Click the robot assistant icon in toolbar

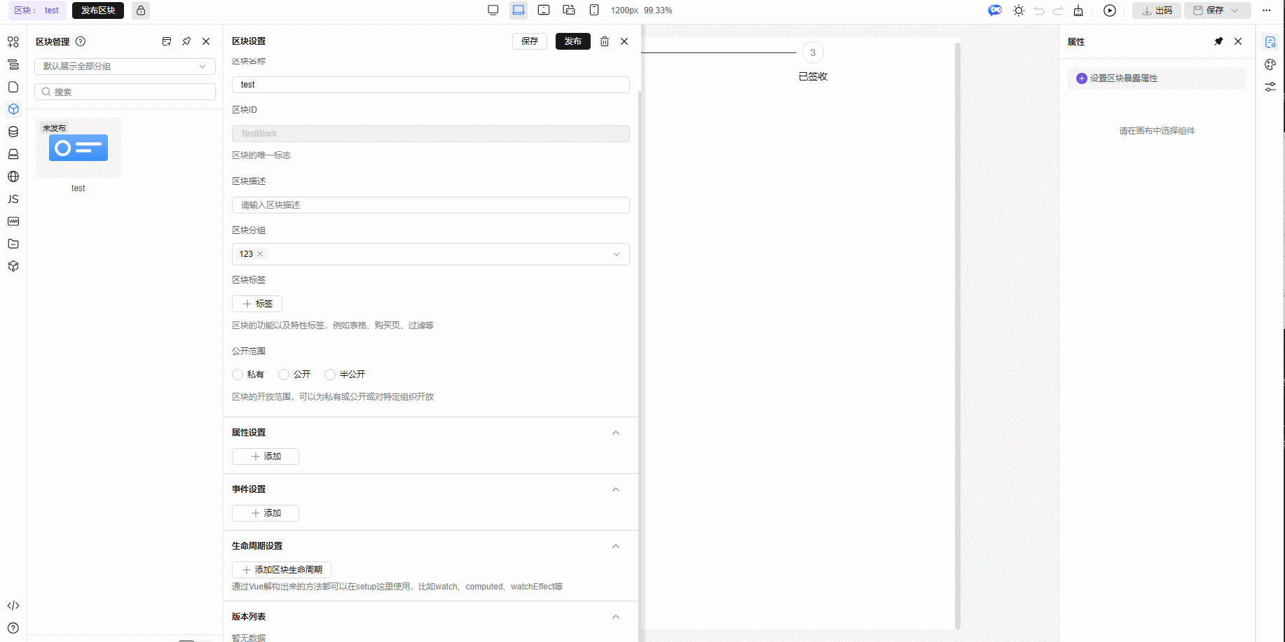tap(995, 11)
